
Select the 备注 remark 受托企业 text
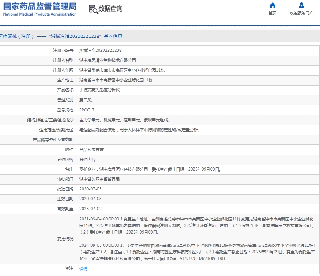coord(150,169)
